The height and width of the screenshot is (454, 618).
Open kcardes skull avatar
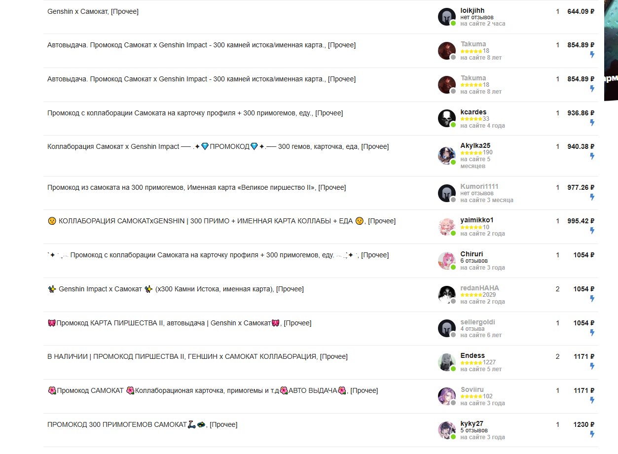point(447,118)
